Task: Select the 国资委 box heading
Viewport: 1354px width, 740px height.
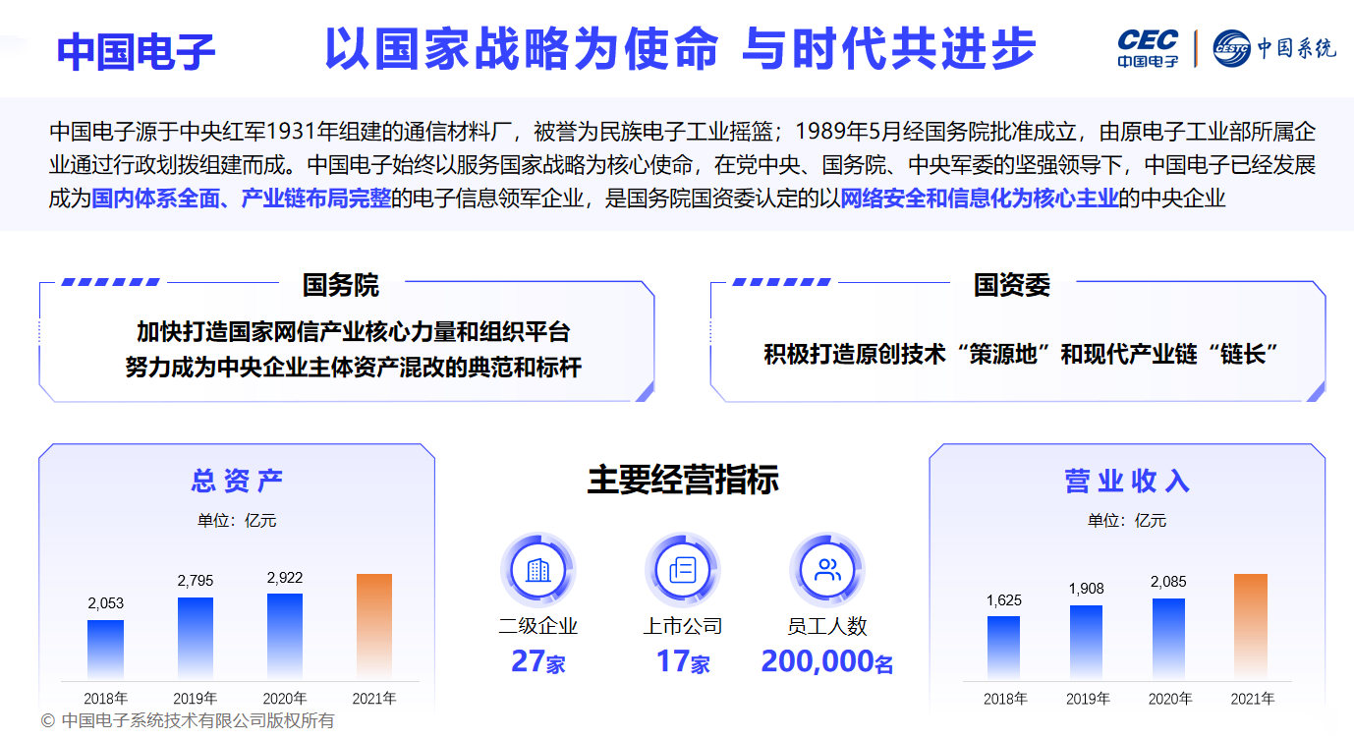Action: pyautogui.click(x=1011, y=285)
